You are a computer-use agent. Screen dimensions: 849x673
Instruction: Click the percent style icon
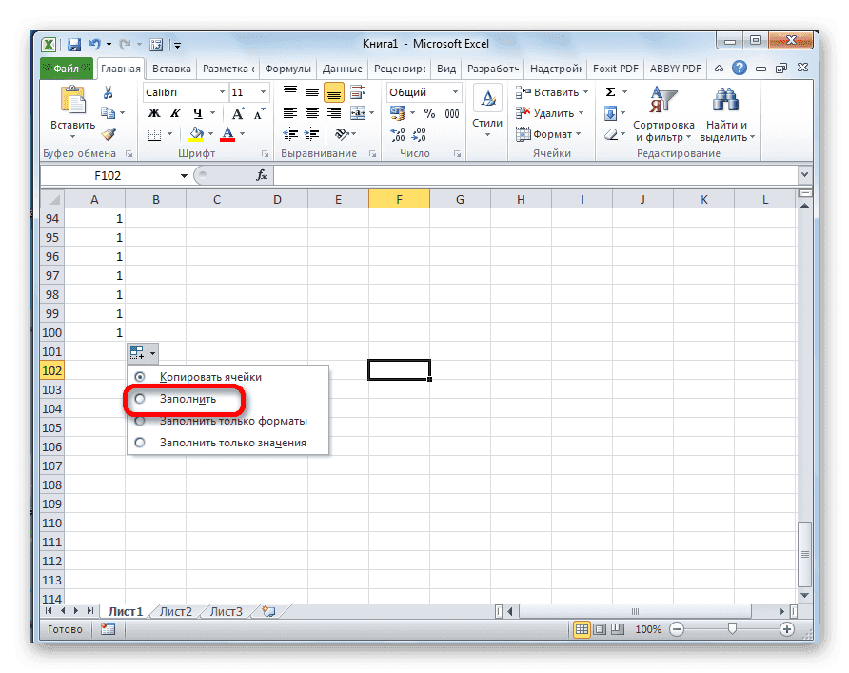click(427, 112)
